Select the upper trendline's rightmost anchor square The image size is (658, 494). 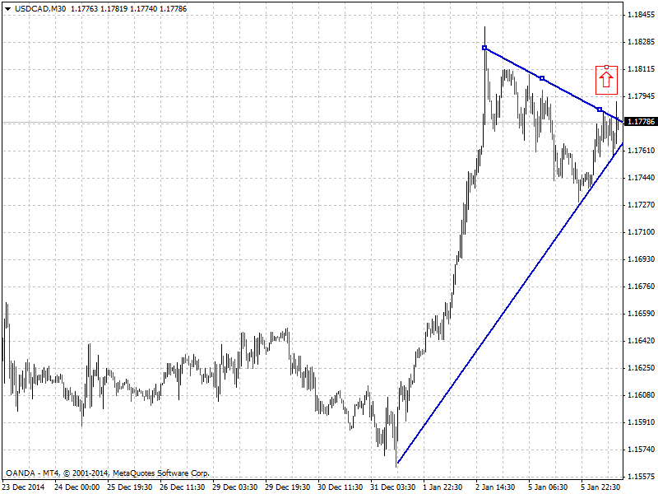tap(600, 110)
